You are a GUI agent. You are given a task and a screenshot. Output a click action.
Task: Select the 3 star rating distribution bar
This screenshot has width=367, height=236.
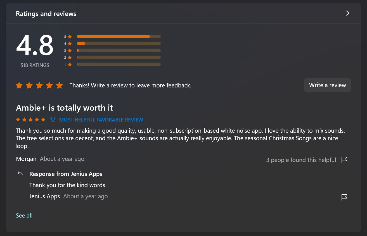(x=119, y=50)
